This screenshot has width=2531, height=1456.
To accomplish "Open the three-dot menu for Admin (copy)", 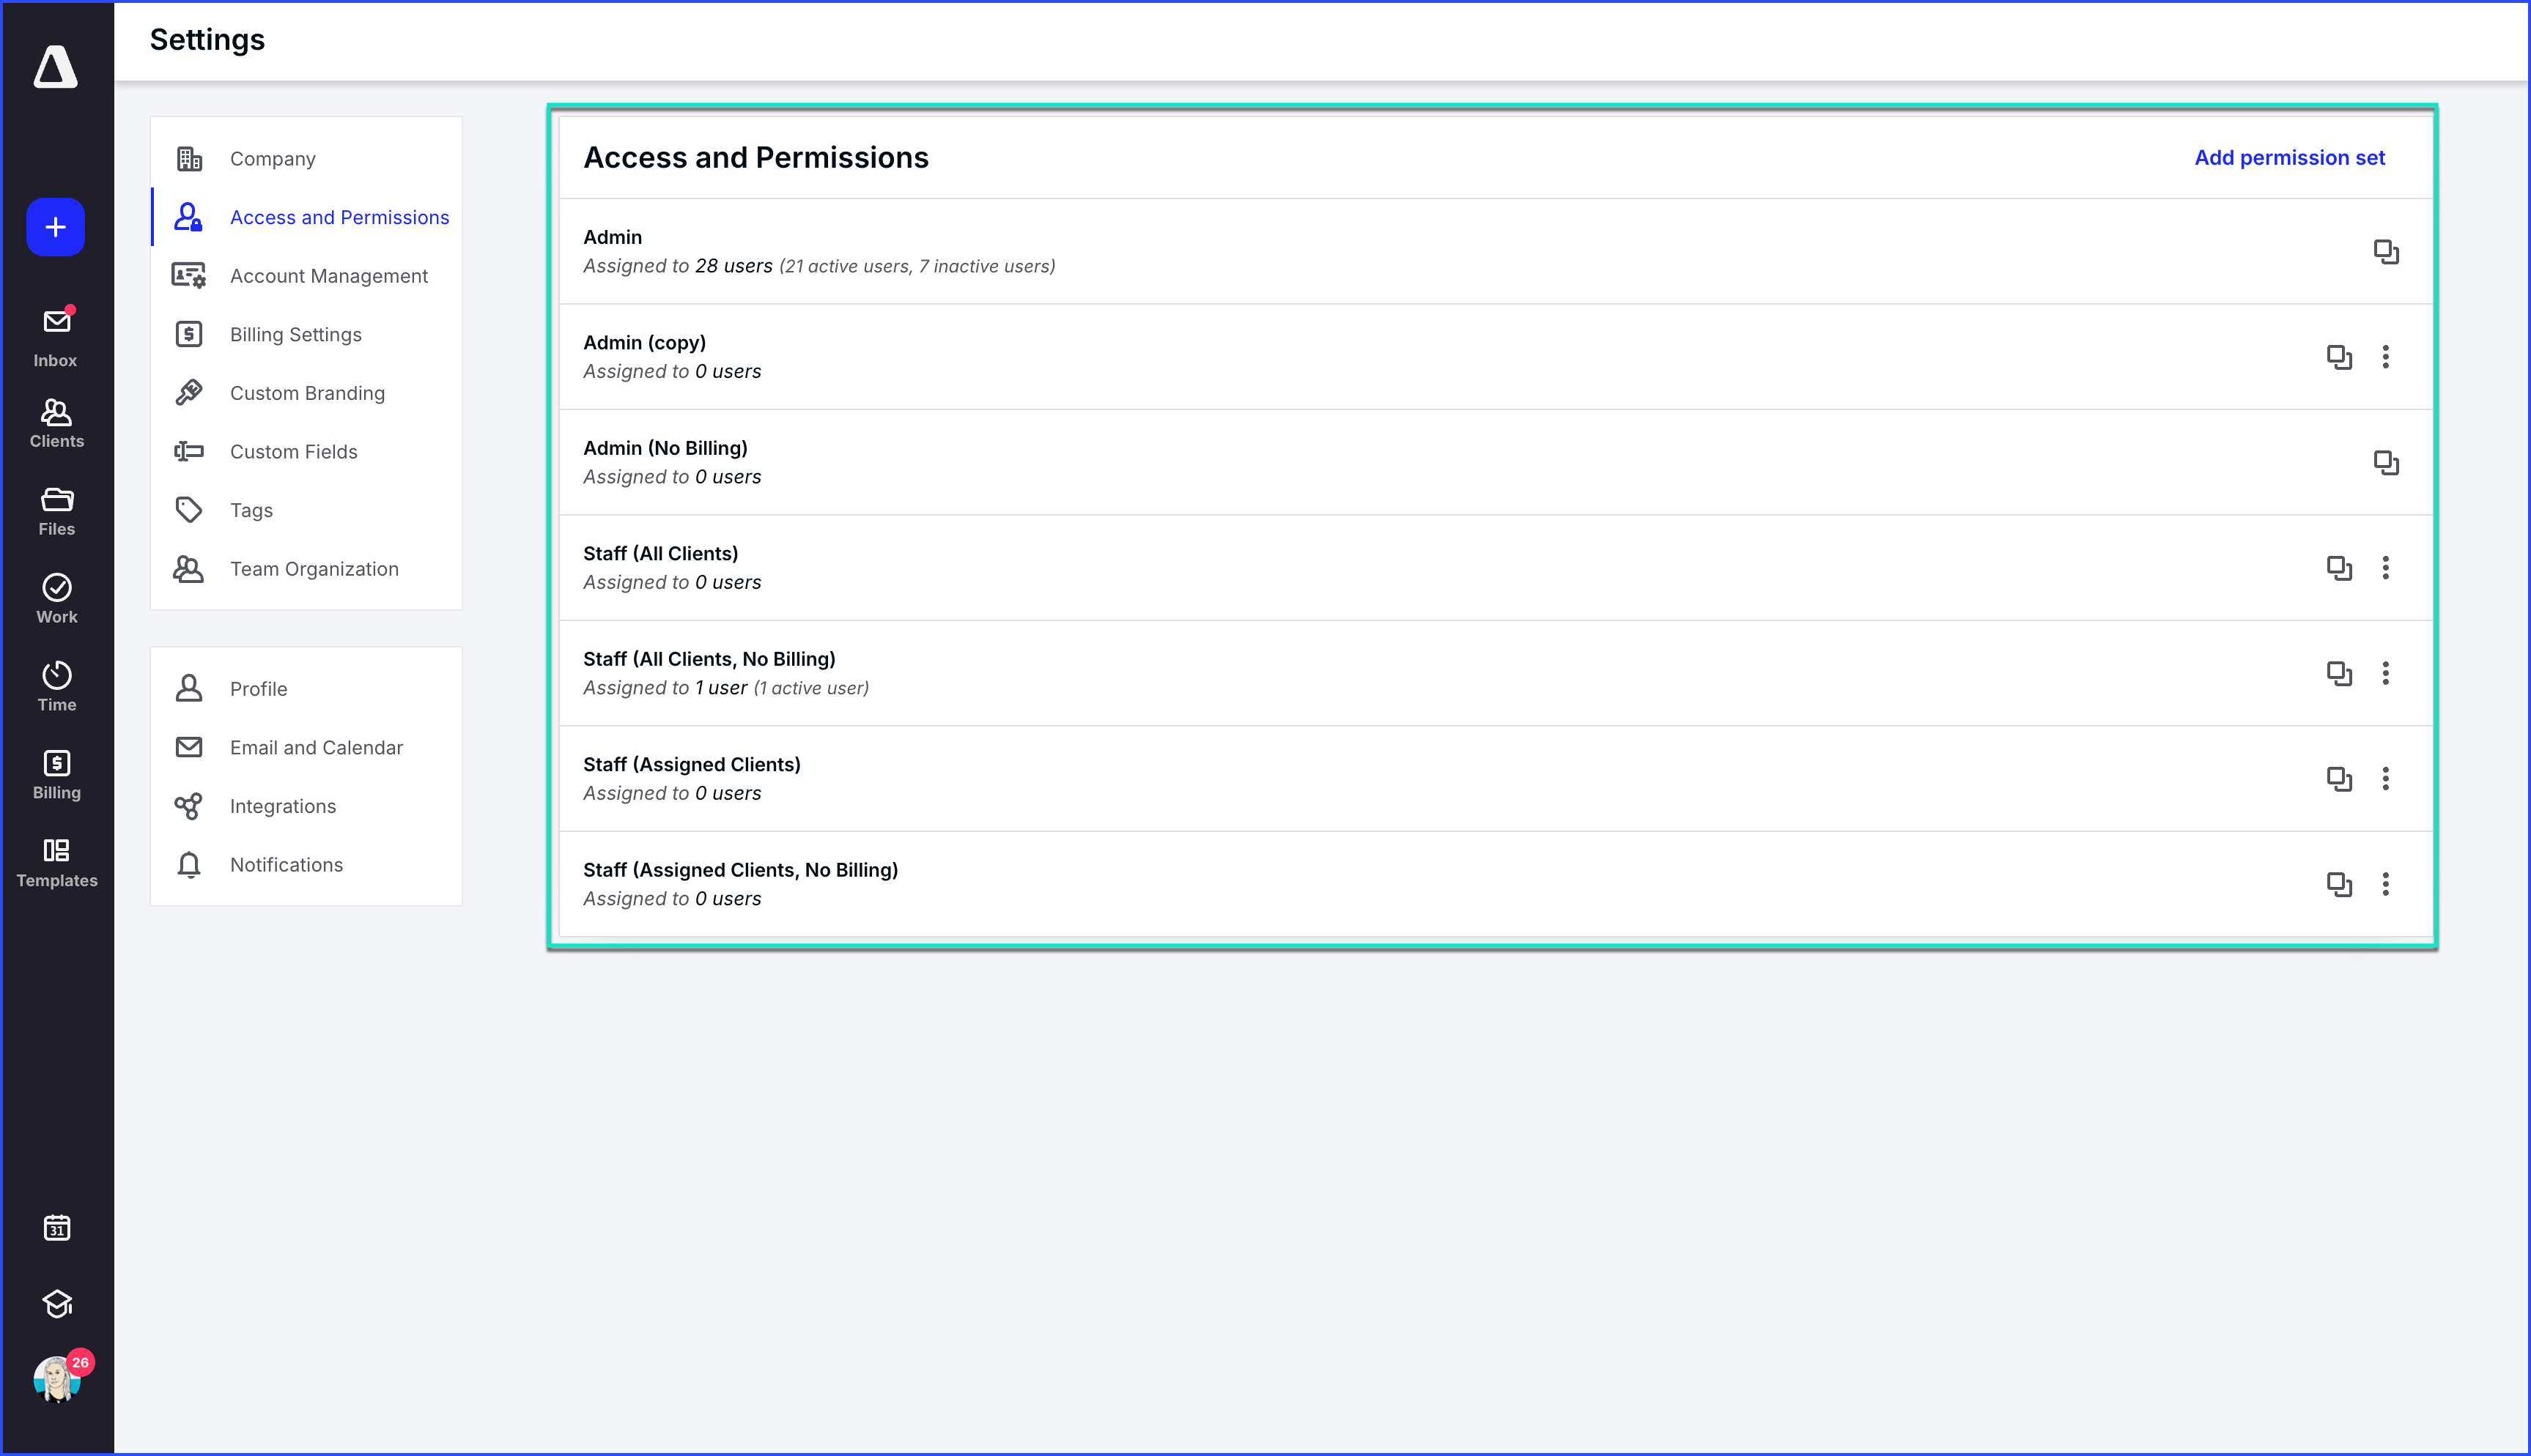I will point(2387,357).
